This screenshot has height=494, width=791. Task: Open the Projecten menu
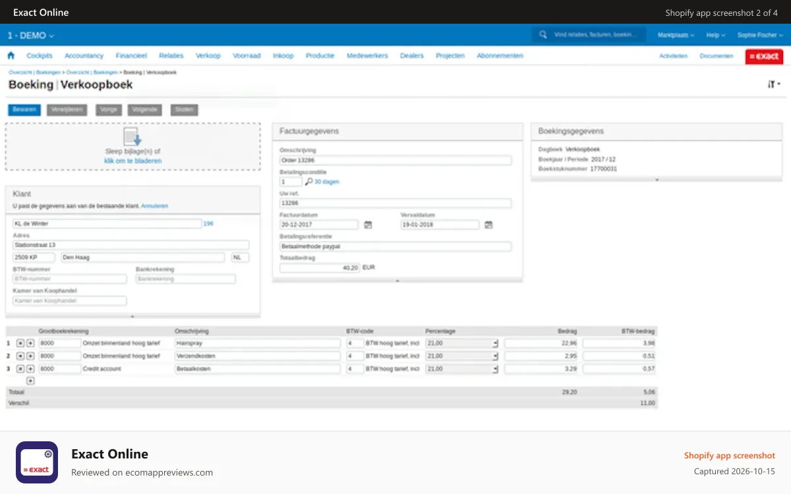coord(450,56)
